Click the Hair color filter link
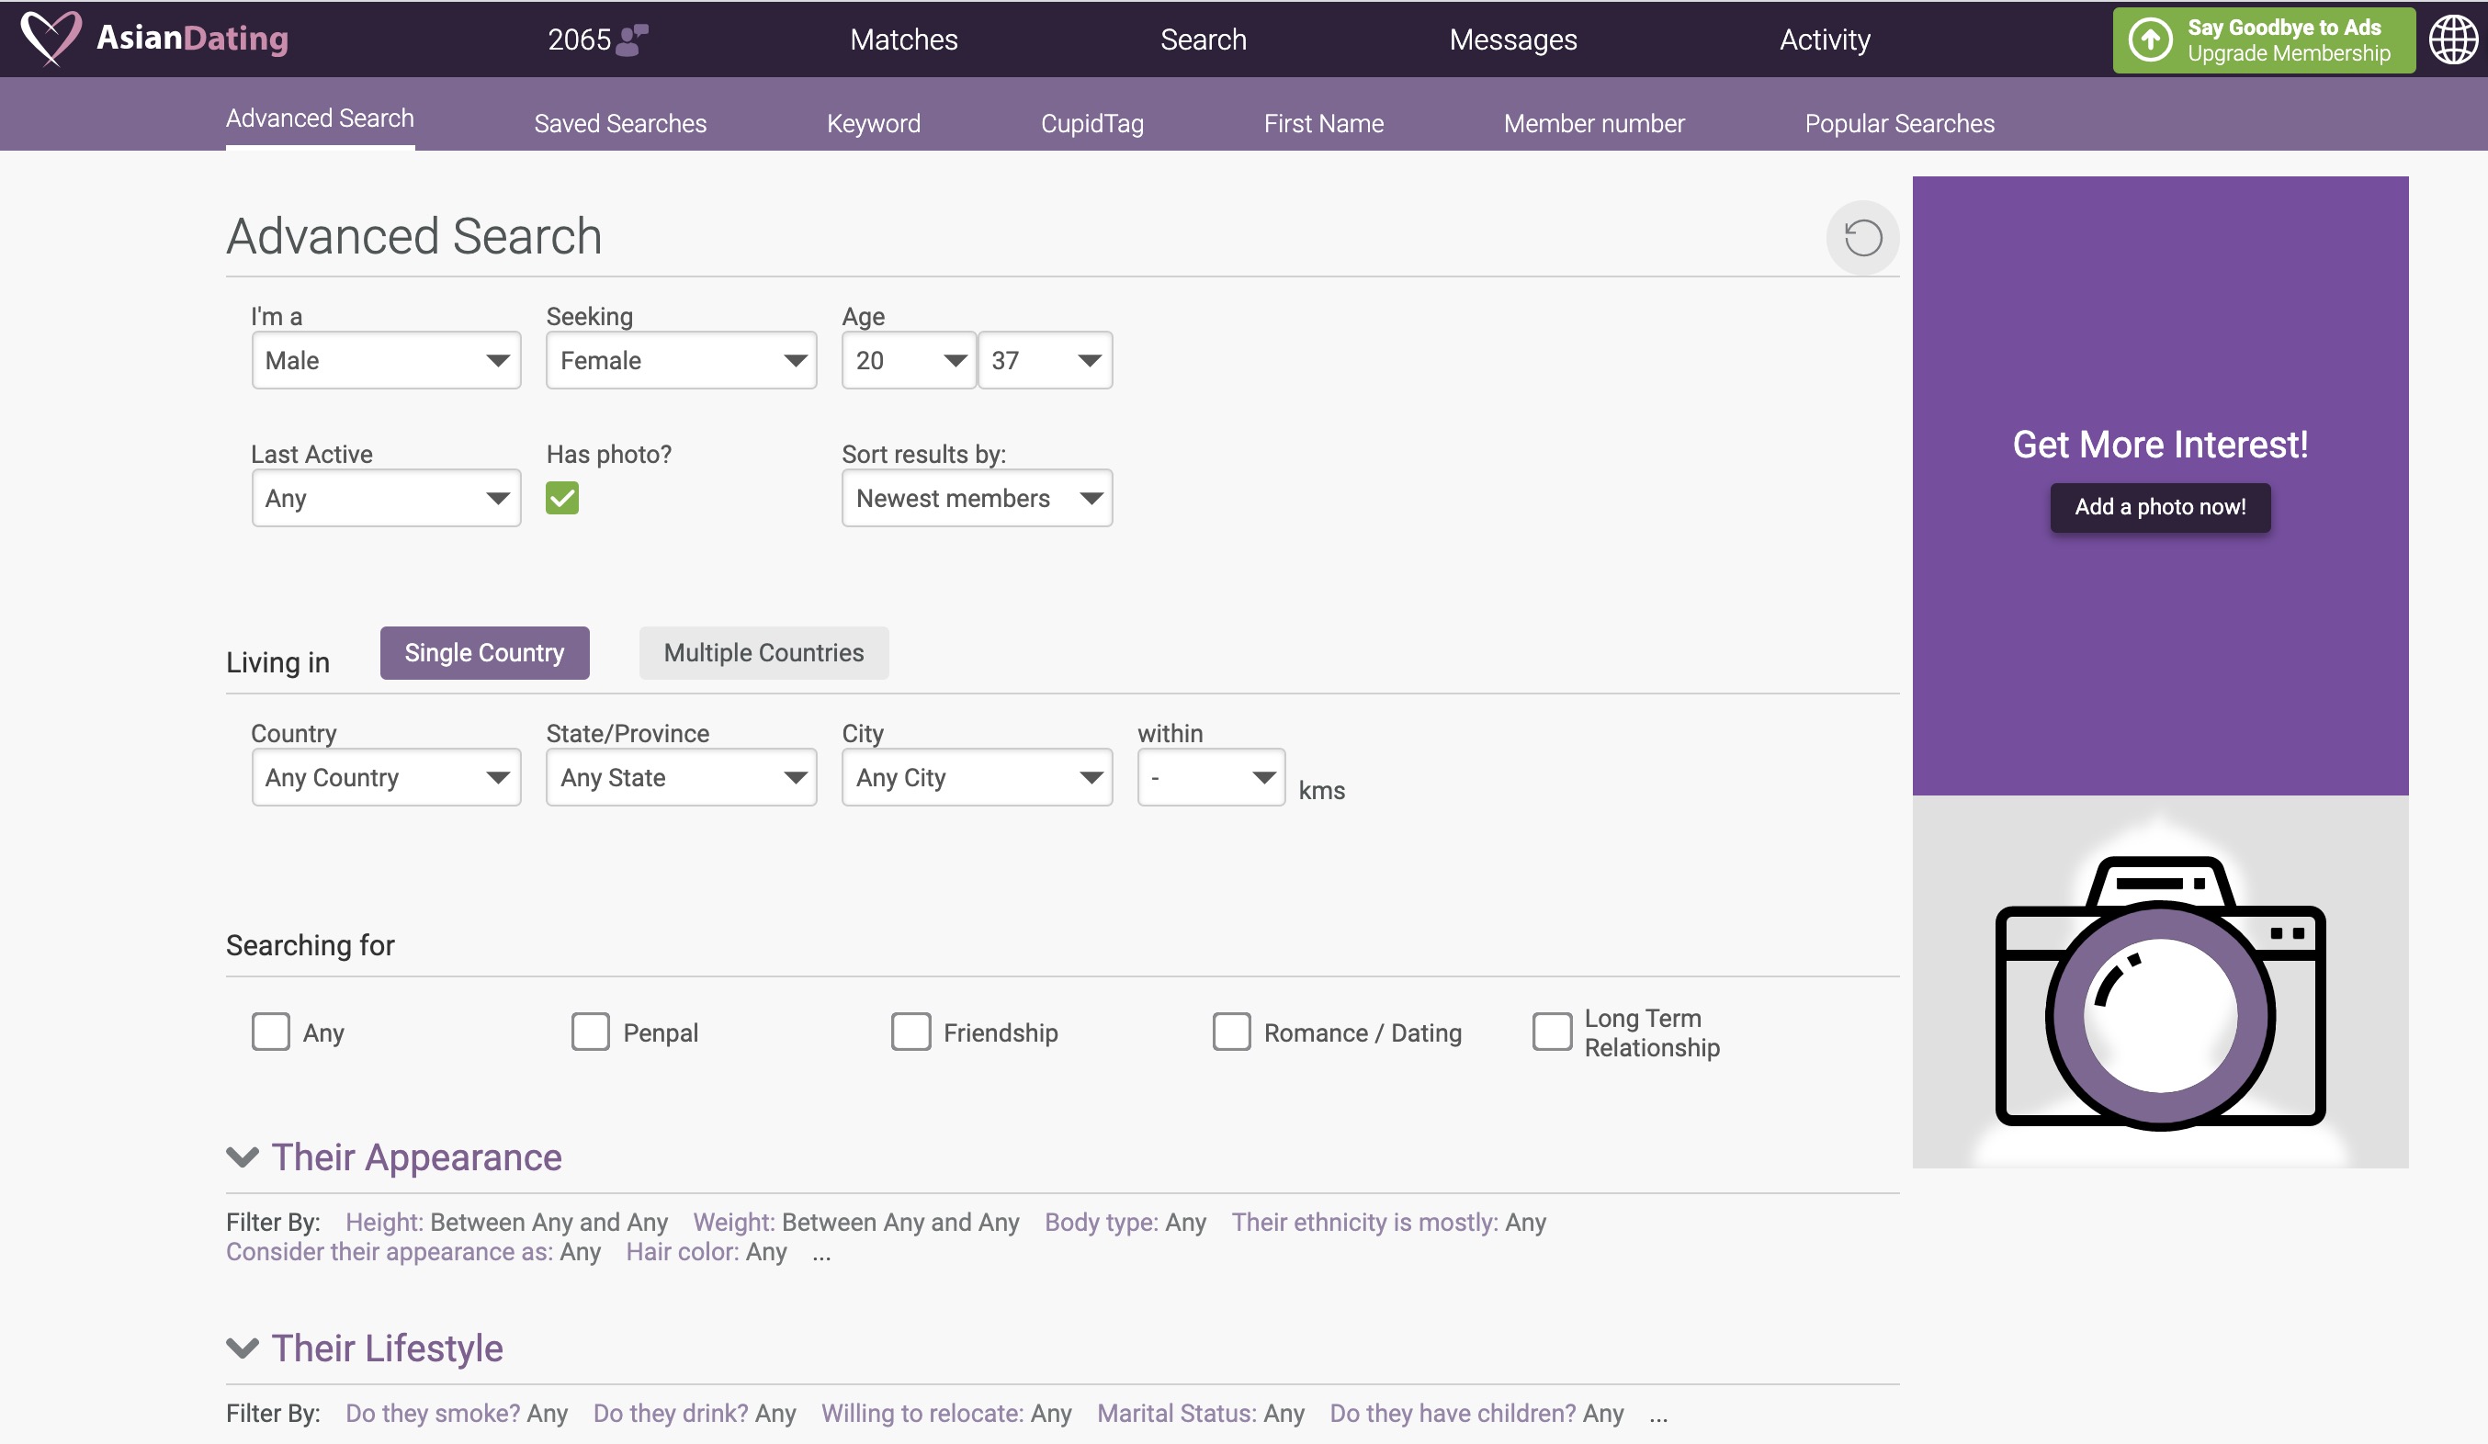2488x1444 pixels. [681, 1251]
